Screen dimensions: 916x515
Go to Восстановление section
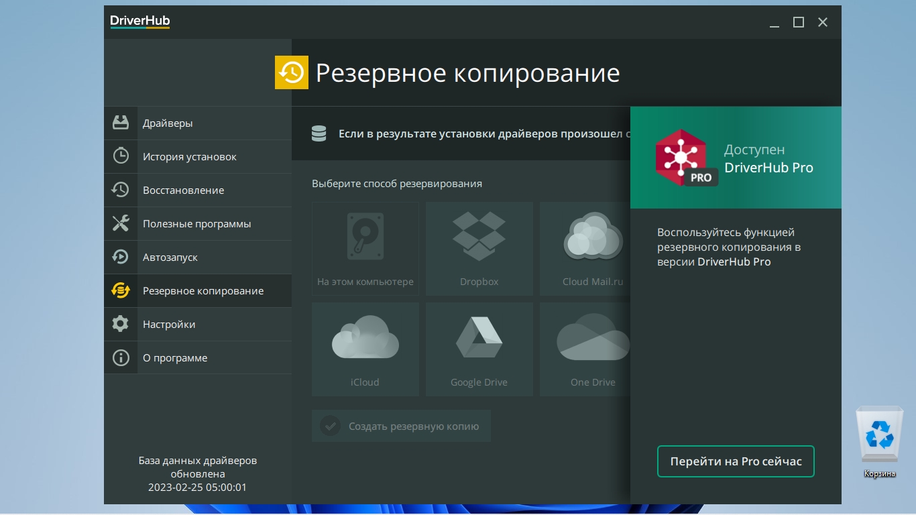click(198, 190)
